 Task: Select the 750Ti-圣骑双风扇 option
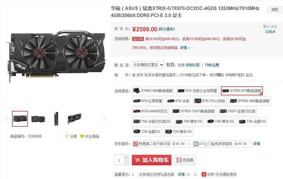(x=238, y=111)
